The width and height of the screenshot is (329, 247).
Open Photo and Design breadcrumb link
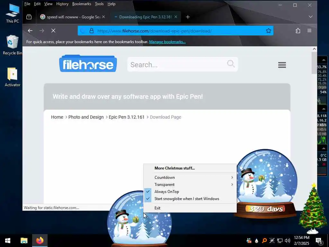pyautogui.click(x=86, y=117)
